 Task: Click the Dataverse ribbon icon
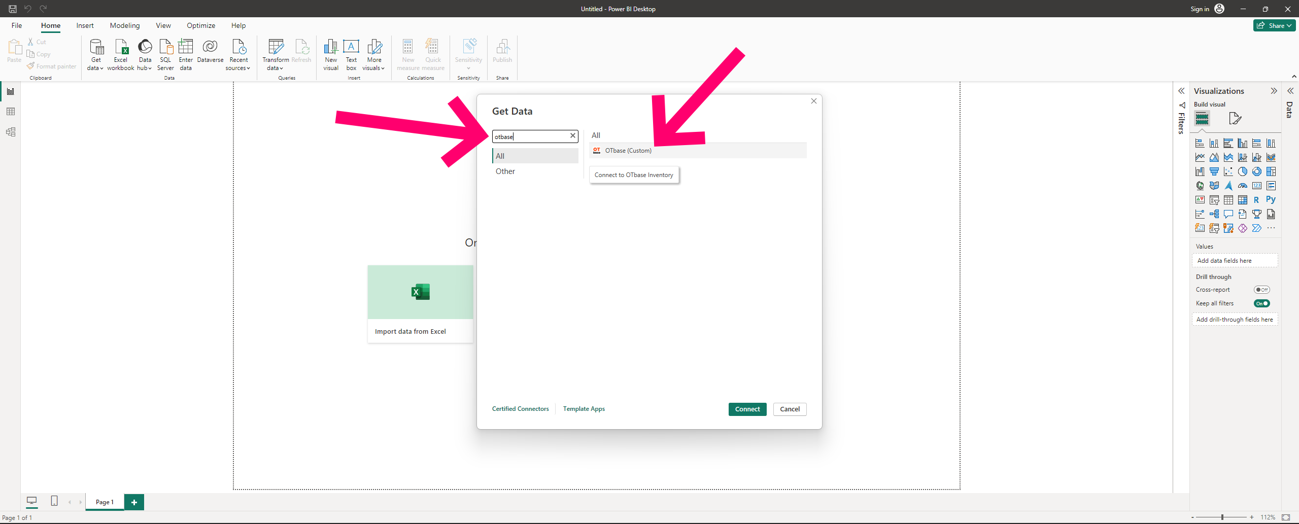coord(210,51)
